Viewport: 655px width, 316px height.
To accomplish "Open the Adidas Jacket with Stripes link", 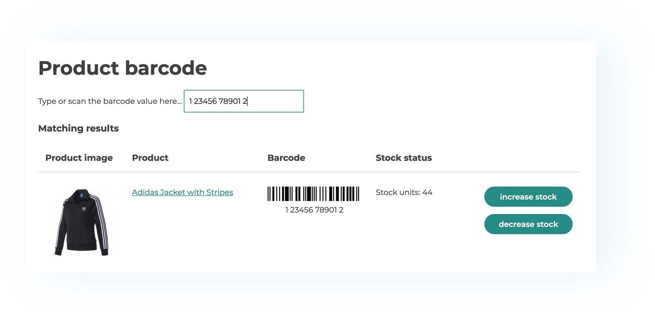I will tap(182, 192).
